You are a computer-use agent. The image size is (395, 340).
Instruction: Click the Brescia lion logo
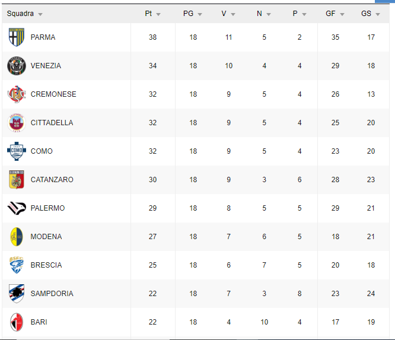pos(17,265)
